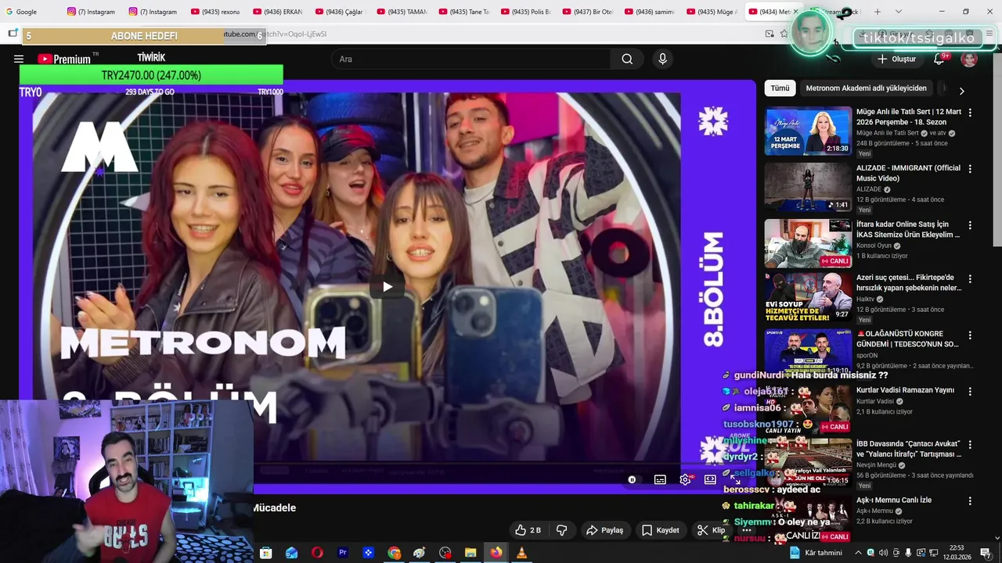Open Chrome from taskbar
The width and height of the screenshot is (1002, 563).
coord(394,553)
